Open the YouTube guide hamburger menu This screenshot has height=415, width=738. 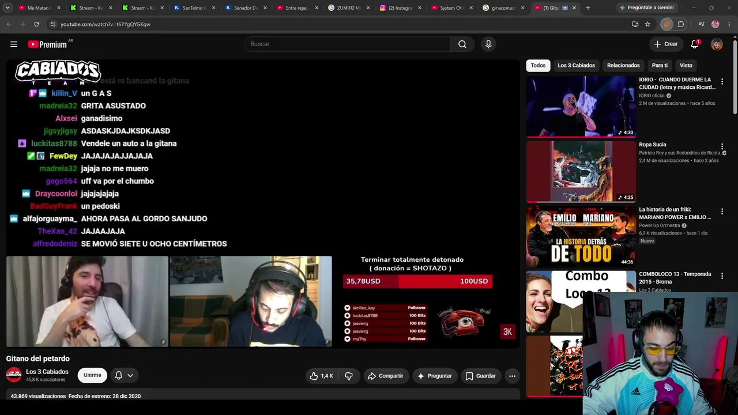(14, 44)
